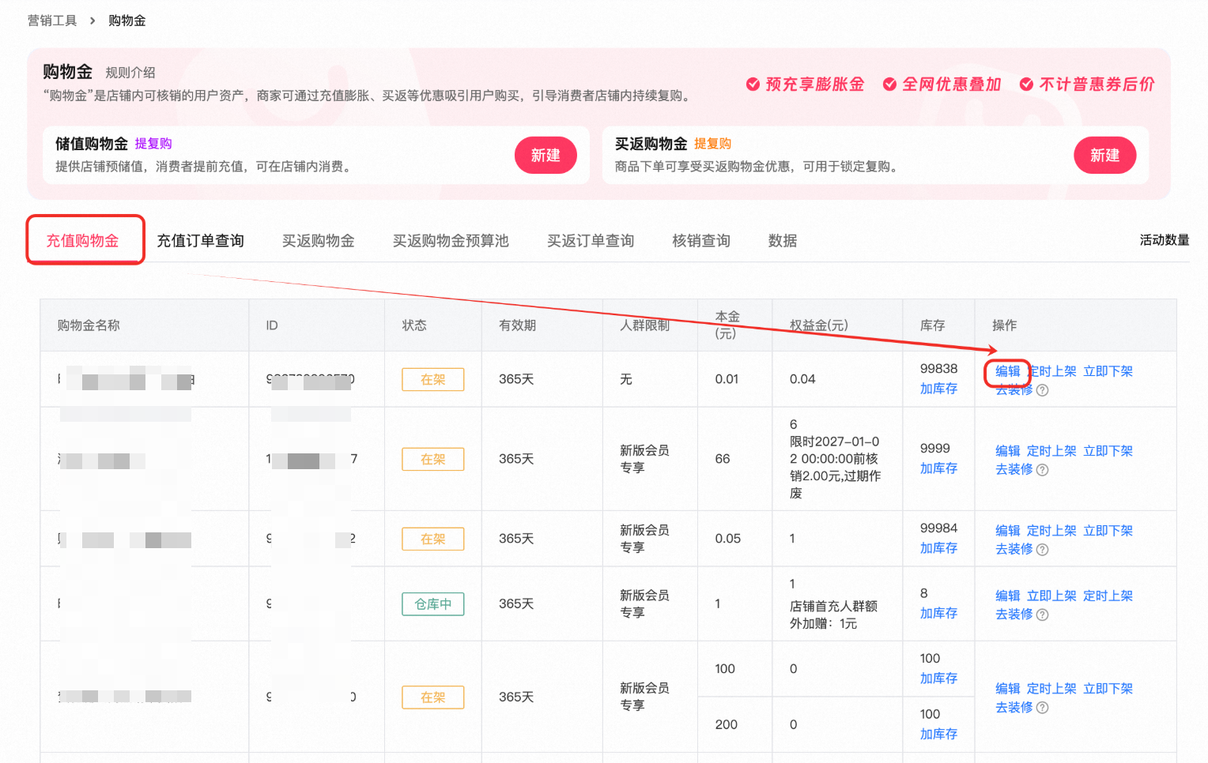Click 去装修 in the 仓库中 row

1014,614
